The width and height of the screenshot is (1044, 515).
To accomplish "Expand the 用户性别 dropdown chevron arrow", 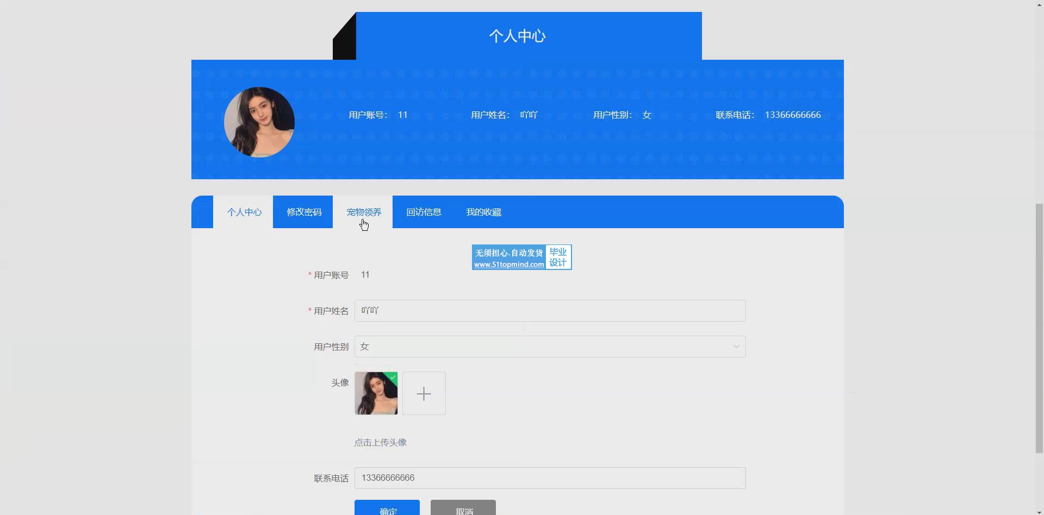I will tap(736, 347).
